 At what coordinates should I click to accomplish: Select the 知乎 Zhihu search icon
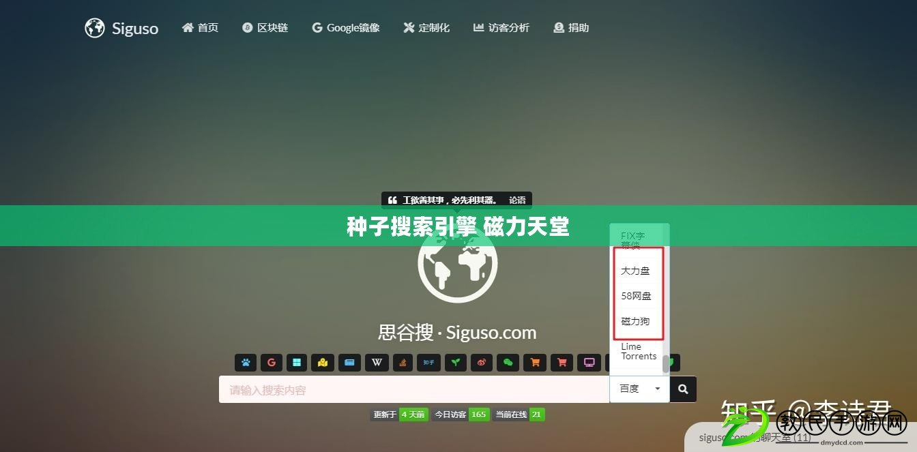click(428, 363)
